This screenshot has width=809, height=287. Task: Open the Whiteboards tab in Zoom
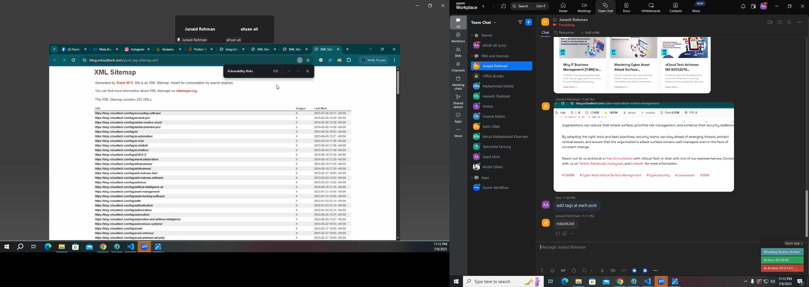click(651, 8)
